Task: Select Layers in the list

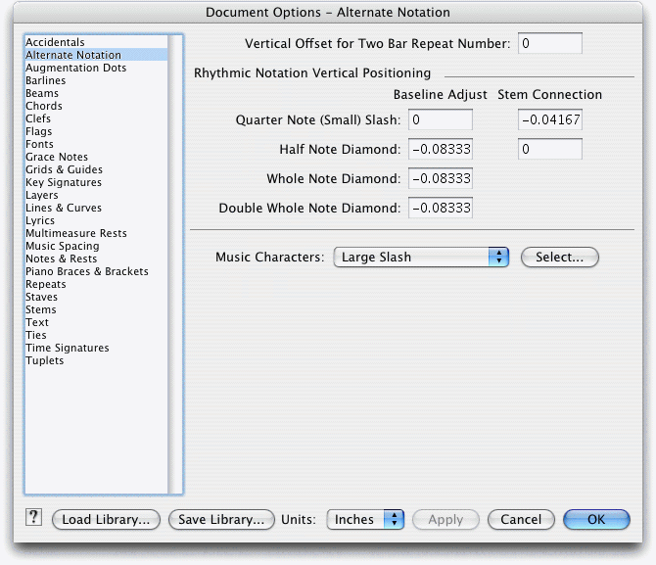Action: tap(96, 195)
